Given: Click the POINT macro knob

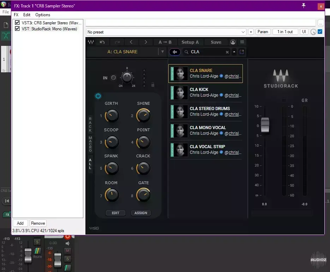Looking at the screenshot, I should pyautogui.click(x=143, y=142).
